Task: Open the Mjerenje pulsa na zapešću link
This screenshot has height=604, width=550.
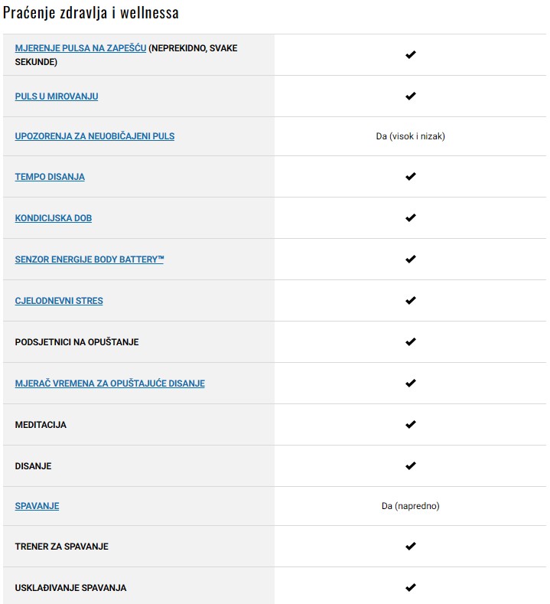Action: point(80,48)
